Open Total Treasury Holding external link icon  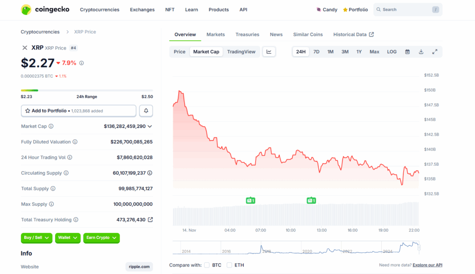[150, 220]
